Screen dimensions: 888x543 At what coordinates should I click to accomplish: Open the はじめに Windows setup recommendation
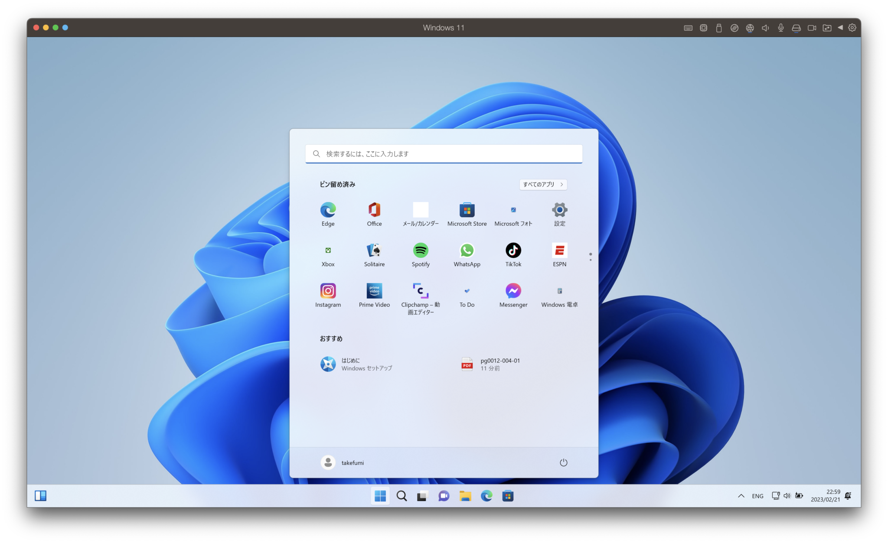[356, 364]
